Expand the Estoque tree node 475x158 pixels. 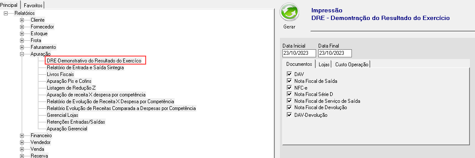(x=22, y=34)
